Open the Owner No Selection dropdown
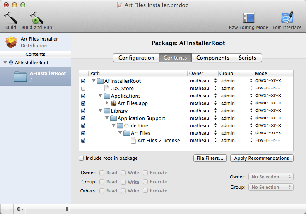The height and width of the screenshot is (214, 306). [x=271, y=177]
